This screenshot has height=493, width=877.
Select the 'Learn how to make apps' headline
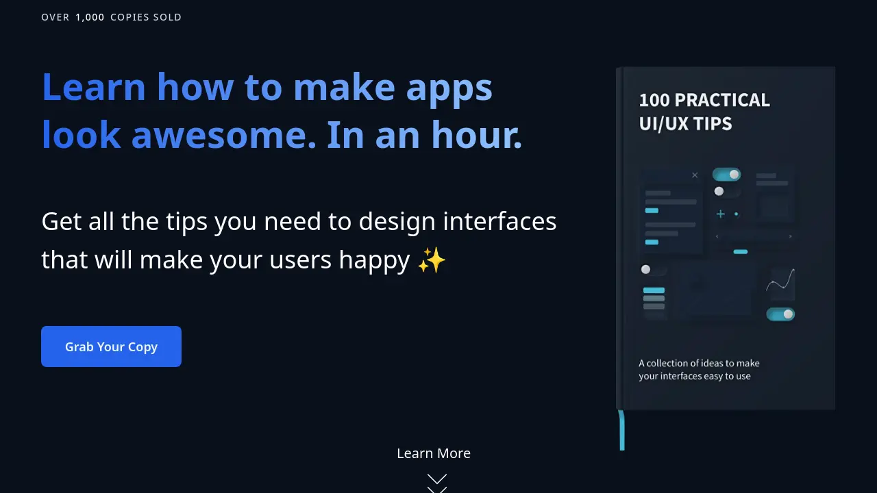pyautogui.click(x=282, y=111)
